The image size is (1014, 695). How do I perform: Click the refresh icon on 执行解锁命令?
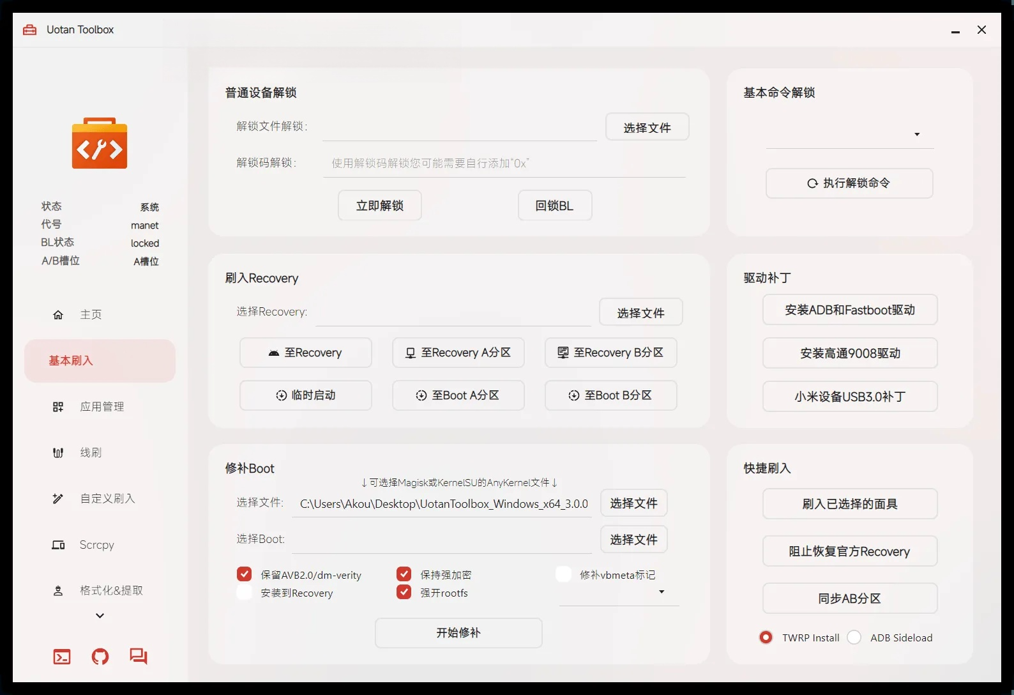(812, 183)
